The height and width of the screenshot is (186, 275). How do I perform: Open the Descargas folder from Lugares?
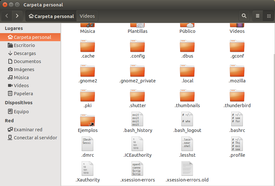(x=24, y=53)
